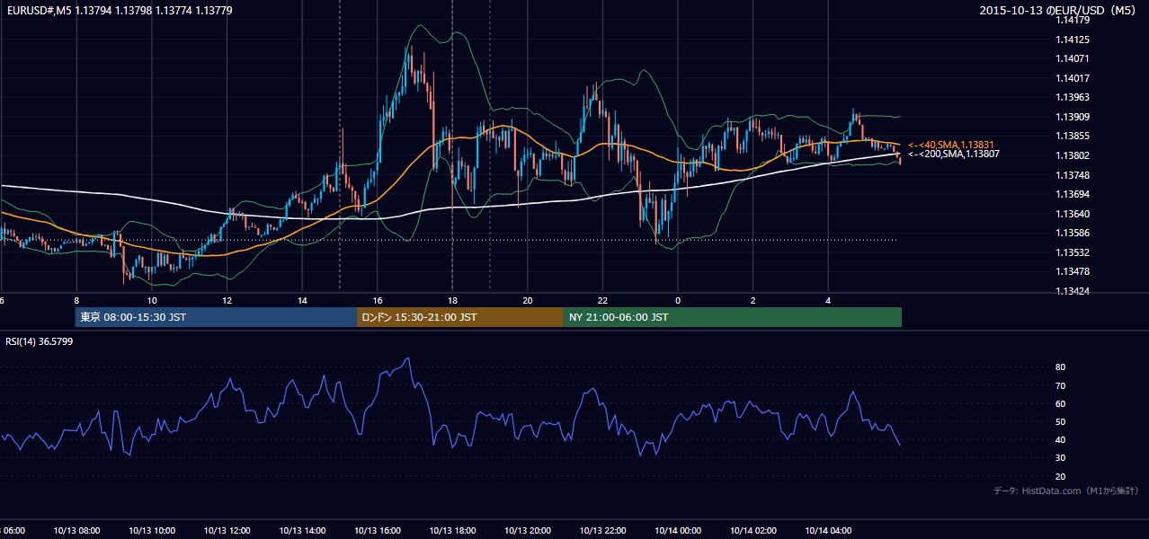1149x539 pixels.
Task: Click RSI scale value 50
Action: tap(1061, 422)
